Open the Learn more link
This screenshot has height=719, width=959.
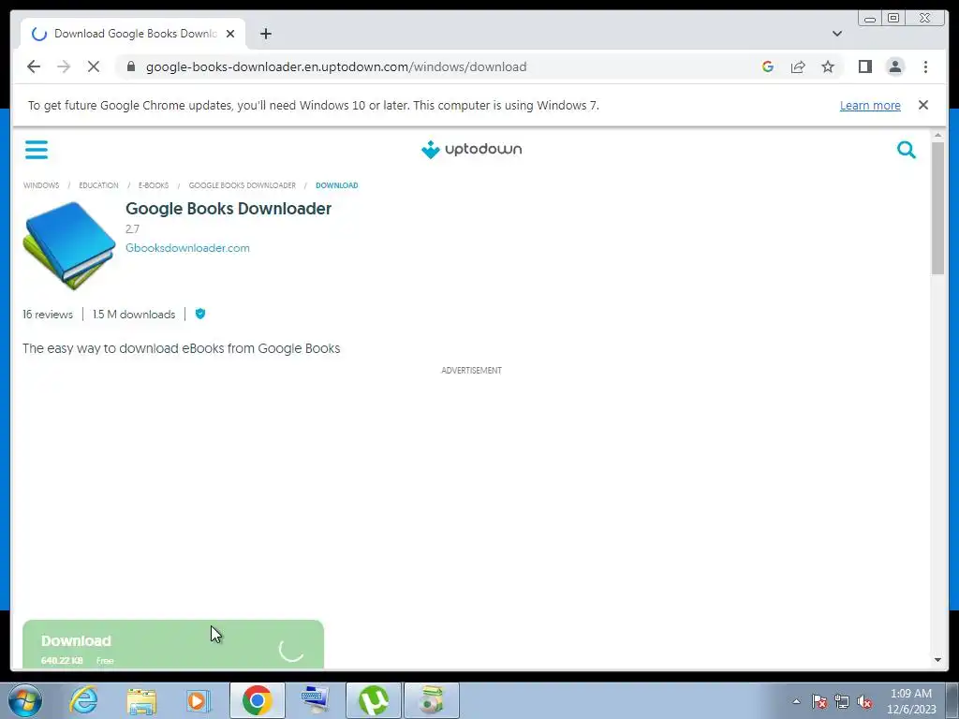click(870, 105)
